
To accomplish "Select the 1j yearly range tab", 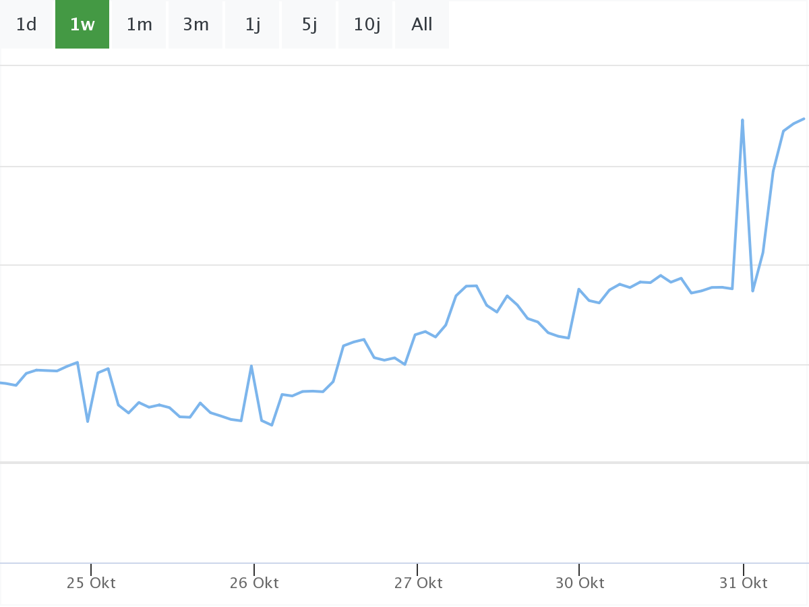I will click(253, 25).
